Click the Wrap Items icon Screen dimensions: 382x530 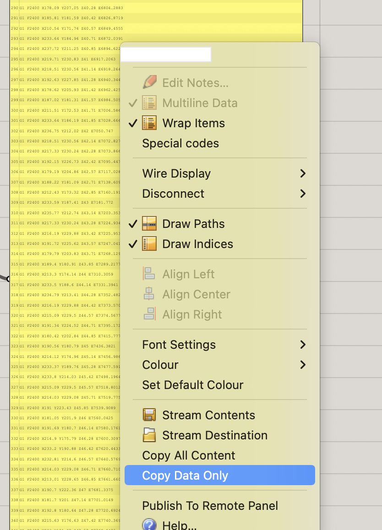click(149, 123)
